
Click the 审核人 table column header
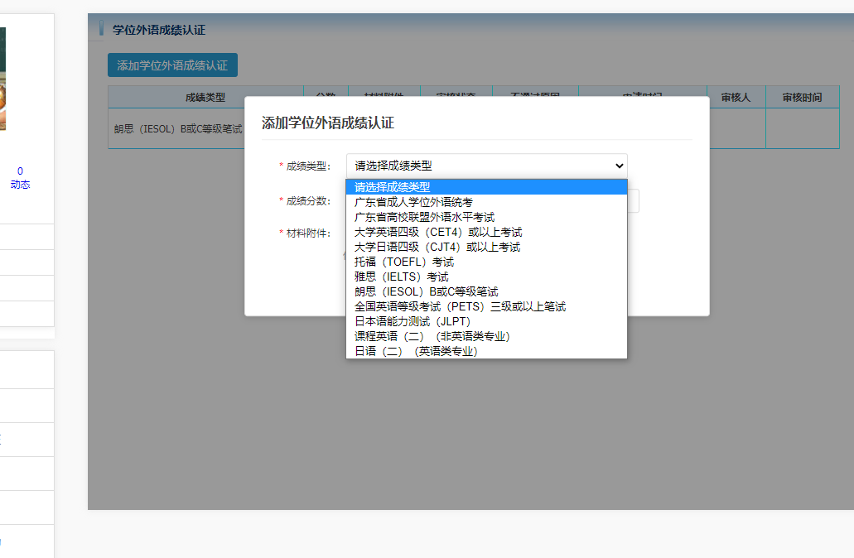pos(736,98)
